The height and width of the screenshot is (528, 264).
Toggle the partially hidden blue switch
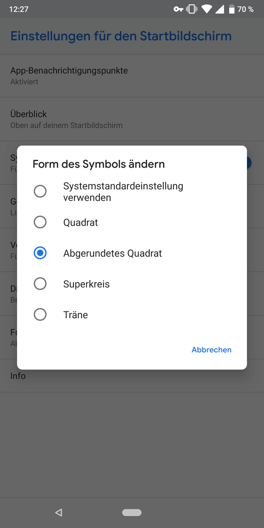point(248,163)
